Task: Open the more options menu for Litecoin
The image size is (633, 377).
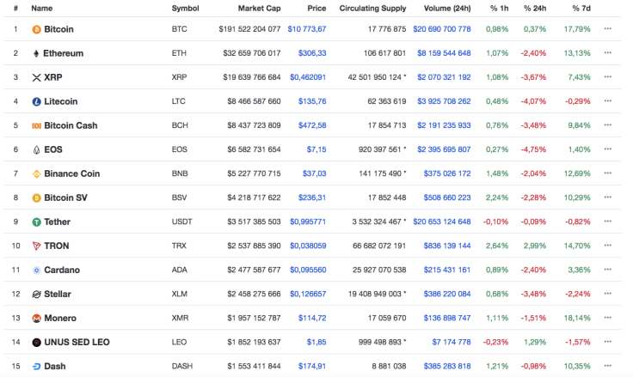Action: coord(607,100)
